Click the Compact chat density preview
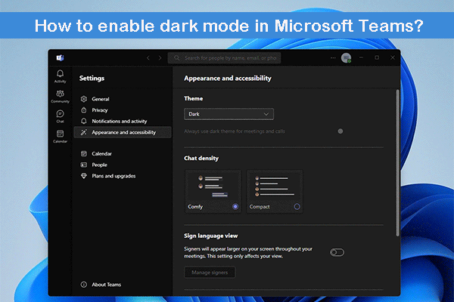 coord(275,191)
